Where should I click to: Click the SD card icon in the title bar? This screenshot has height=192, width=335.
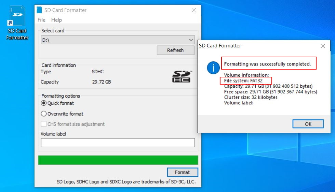39,10
